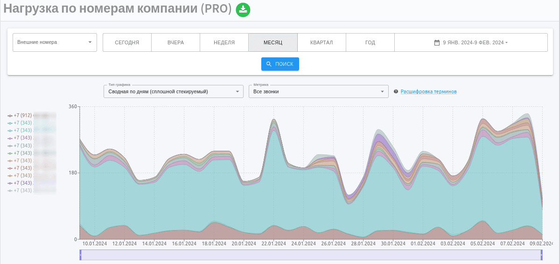
Task: Toggle the last gray +7 (343) legend entry
Action: pyautogui.click(x=20, y=191)
